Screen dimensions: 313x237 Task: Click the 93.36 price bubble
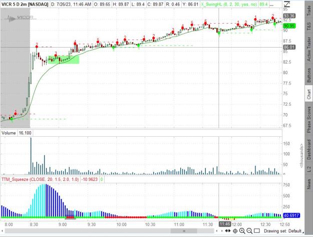coord(289,16)
